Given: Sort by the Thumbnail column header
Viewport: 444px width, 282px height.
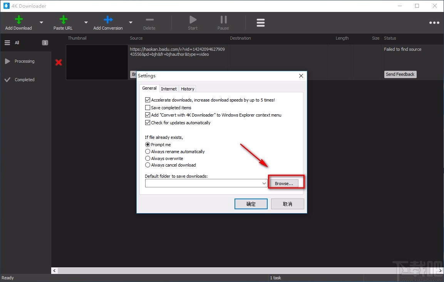Looking at the screenshot, I should click(x=77, y=38).
